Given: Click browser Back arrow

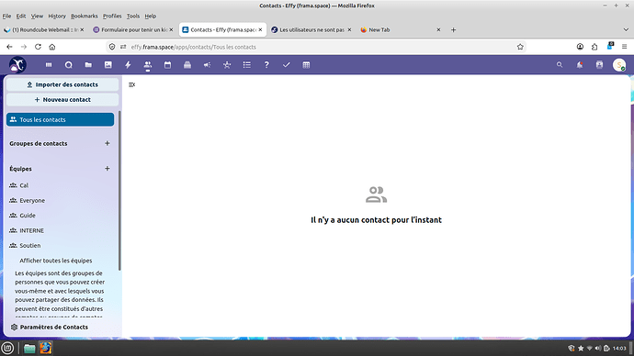Looking at the screenshot, I should coord(9,47).
